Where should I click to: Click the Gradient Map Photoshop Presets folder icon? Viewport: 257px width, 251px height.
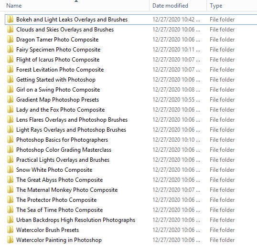(x=10, y=99)
